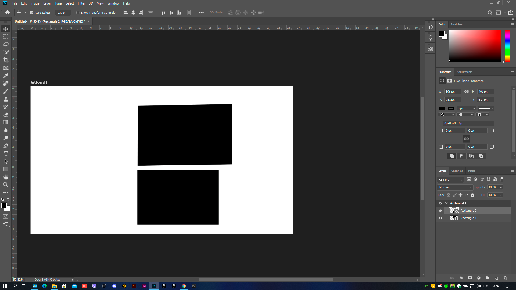Select the Crop tool
Screen dimensions: 516x290
pos(6,60)
